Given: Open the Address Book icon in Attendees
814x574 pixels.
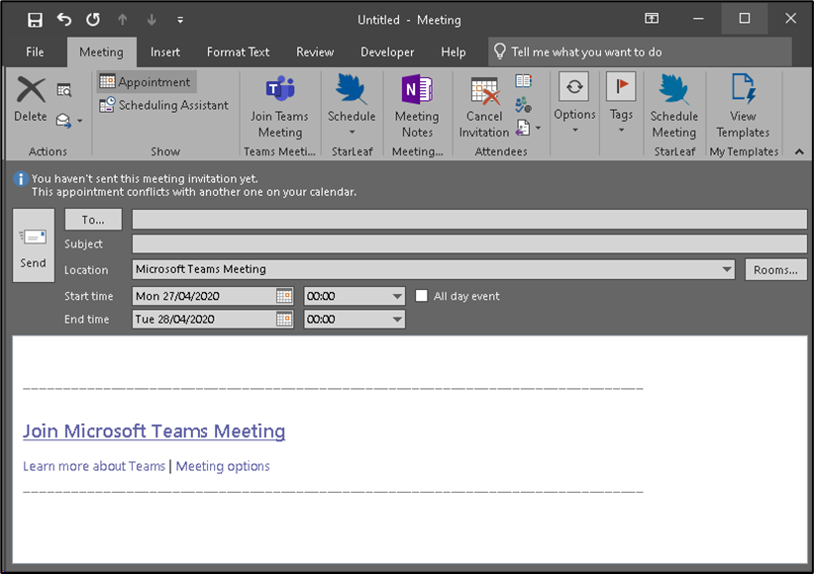Looking at the screenshot, I should click(x=523, y=81).
